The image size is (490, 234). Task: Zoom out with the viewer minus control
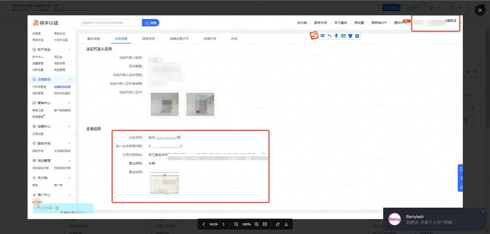[x=236, y=224]
